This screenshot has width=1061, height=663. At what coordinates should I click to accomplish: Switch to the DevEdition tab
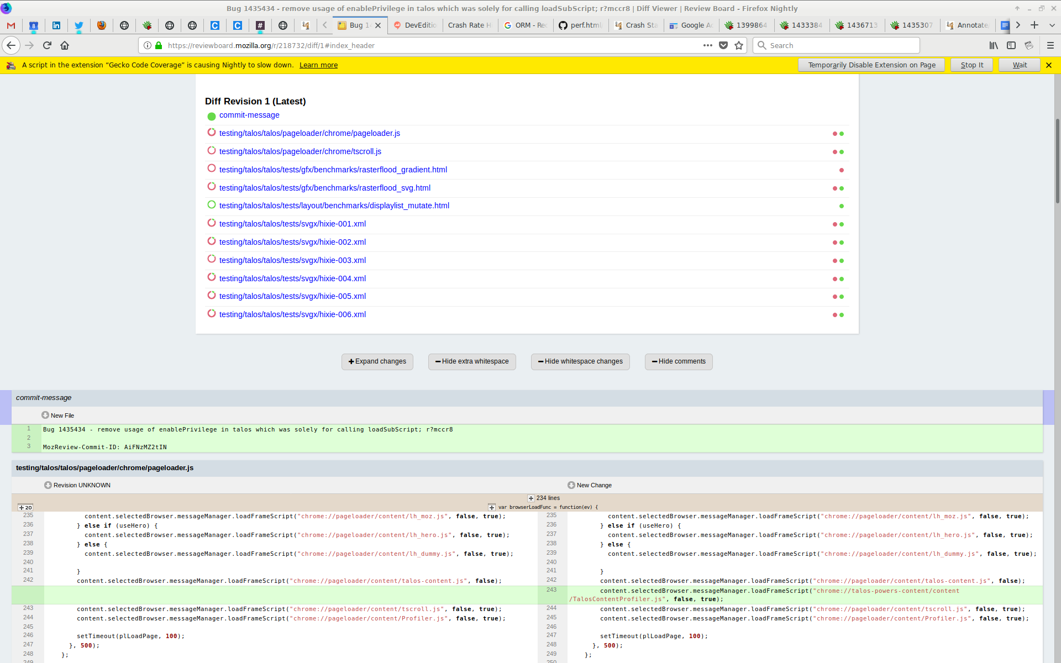pos(415,25)
